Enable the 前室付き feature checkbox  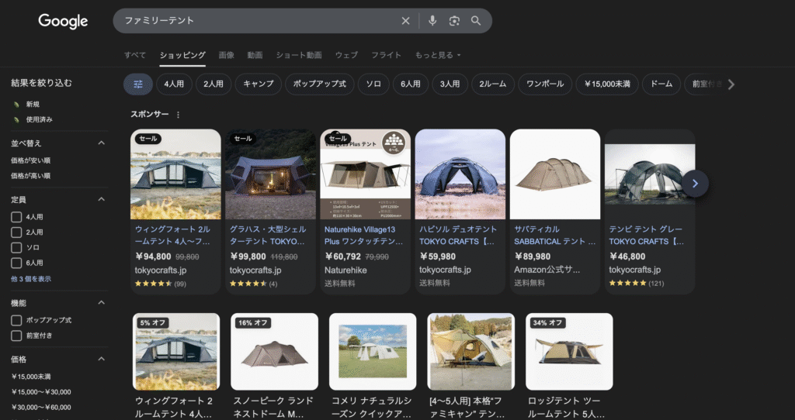click(x=16, y=336)
